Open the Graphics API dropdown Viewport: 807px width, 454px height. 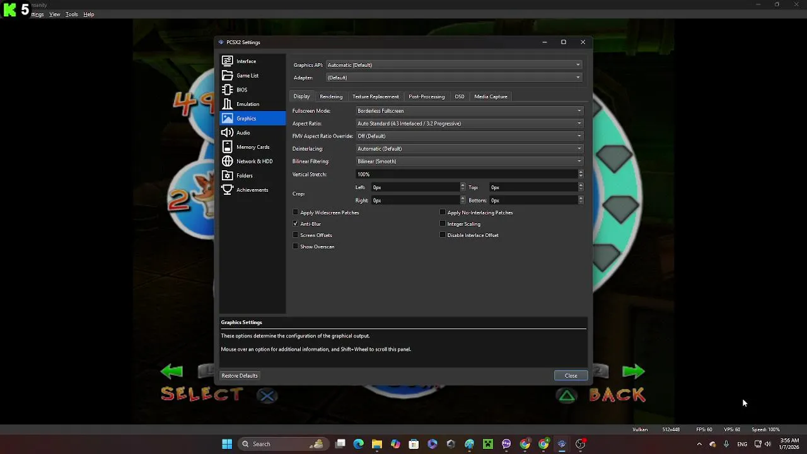tap(454, 65)
